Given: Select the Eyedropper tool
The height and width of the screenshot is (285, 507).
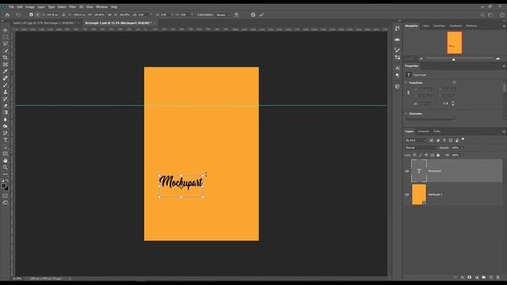Looking at the screenshot, I should point(6,71).
